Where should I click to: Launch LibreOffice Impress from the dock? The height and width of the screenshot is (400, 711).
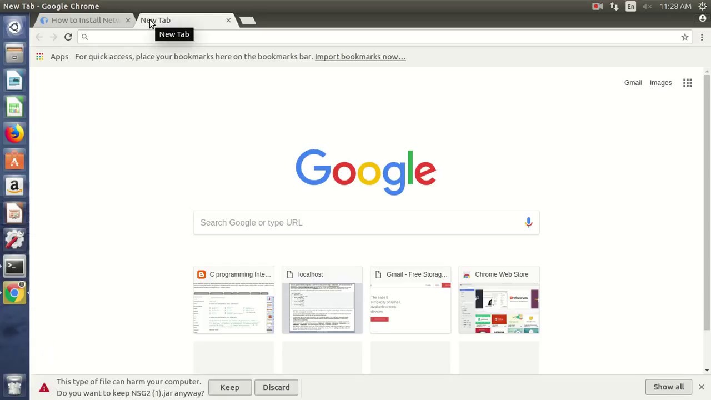(14, 213)
